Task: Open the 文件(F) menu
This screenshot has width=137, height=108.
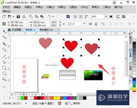Action: (x=6, y=7)
